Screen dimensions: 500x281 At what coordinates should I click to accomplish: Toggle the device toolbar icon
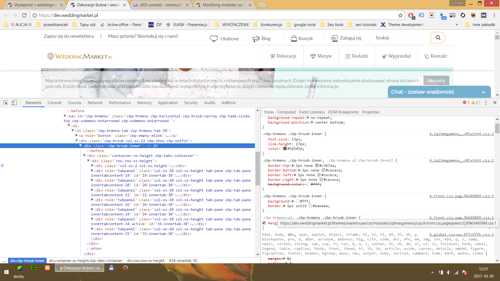(14, 103)
